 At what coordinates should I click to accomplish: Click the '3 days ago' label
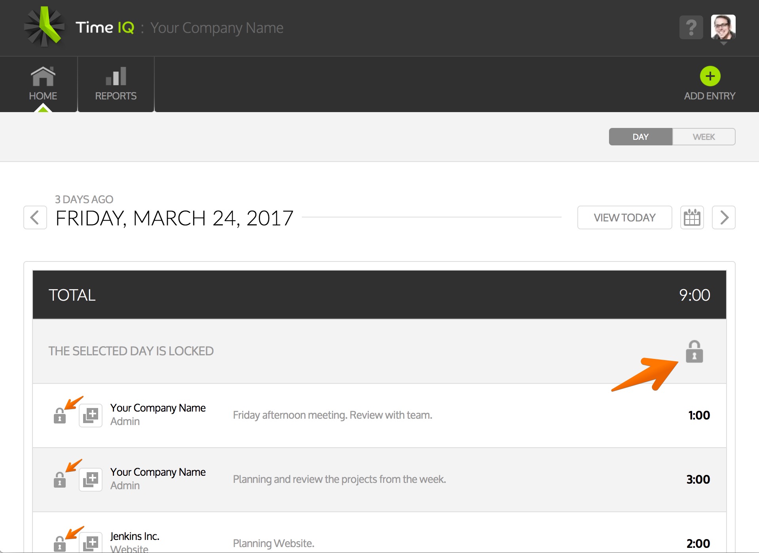click(84, 199)
